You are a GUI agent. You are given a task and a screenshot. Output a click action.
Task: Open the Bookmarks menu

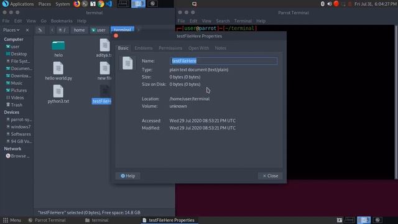pos(62,21)
